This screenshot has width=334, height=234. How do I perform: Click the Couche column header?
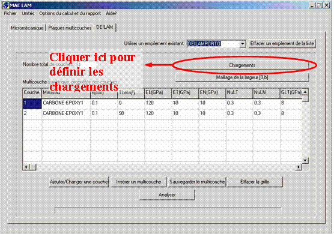point(32,93)
